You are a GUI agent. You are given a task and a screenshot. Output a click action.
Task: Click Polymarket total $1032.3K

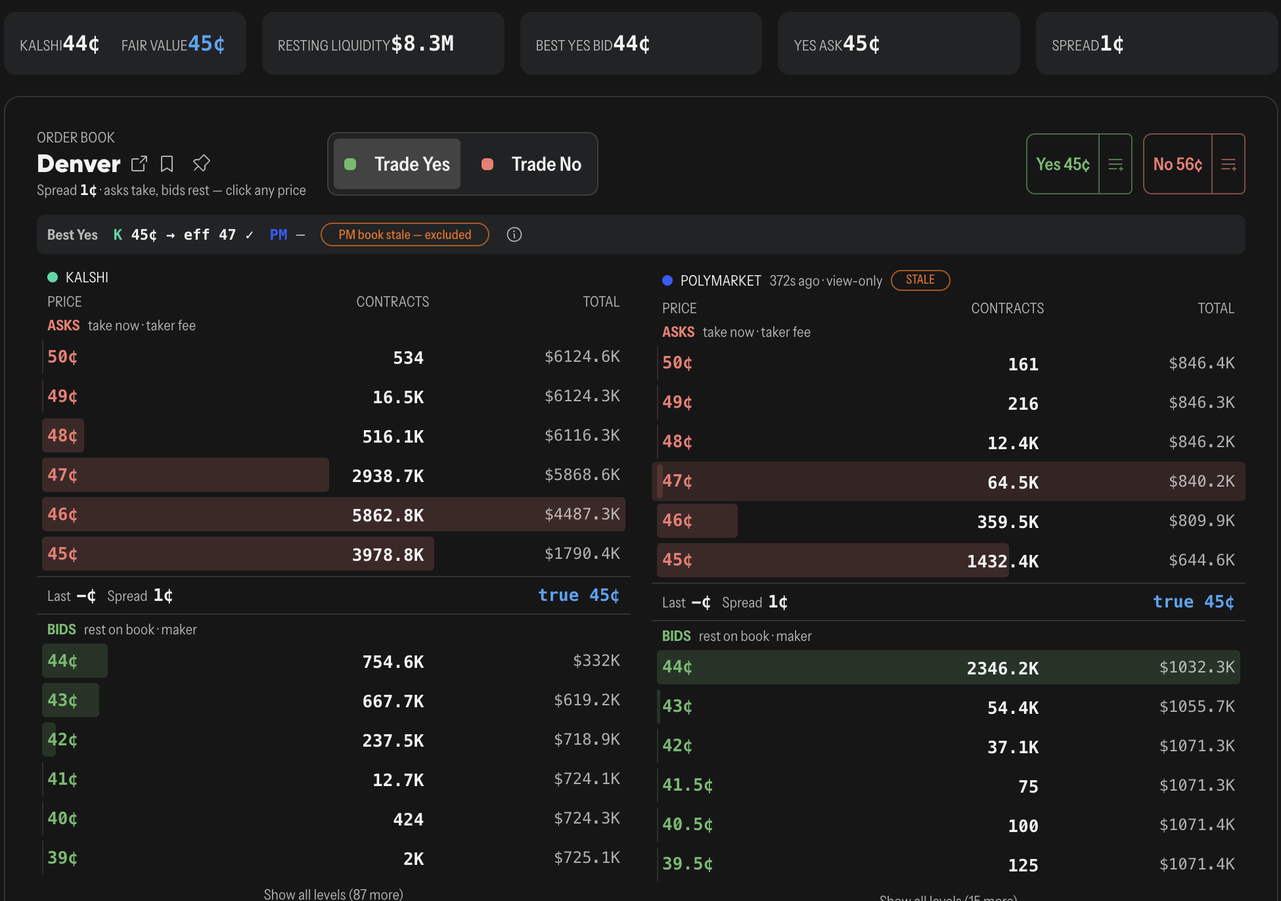pyautogui.click(x=1197, y=667)
